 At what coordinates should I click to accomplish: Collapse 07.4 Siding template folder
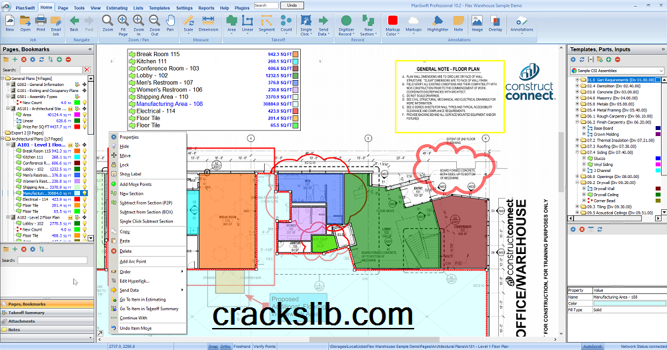[577, 152]
